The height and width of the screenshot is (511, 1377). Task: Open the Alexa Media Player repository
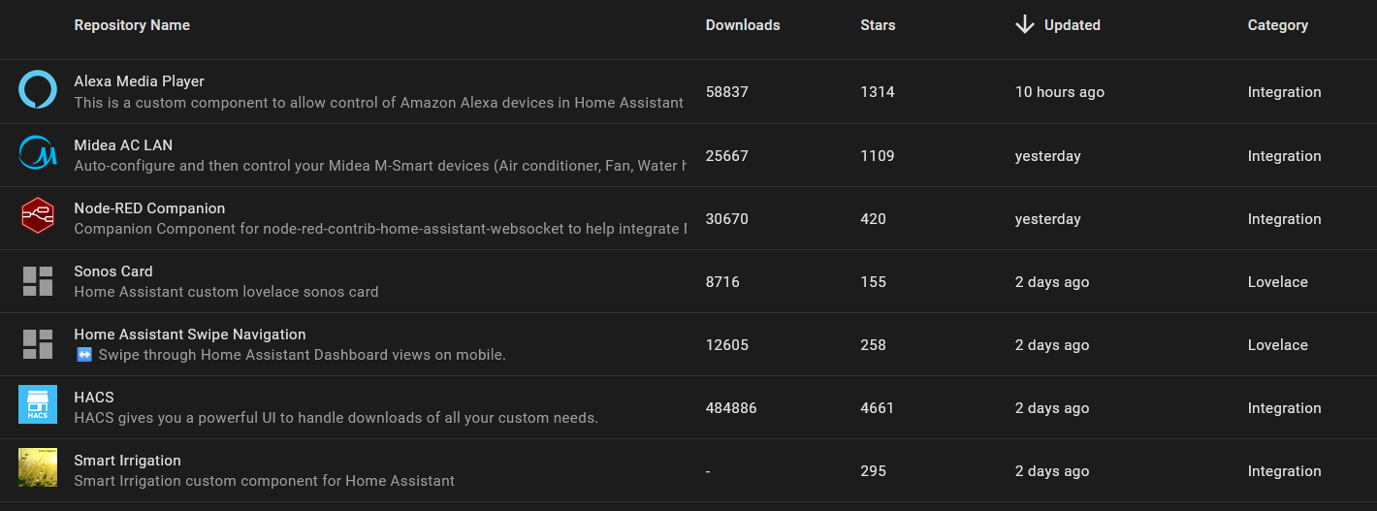[139, 81]
